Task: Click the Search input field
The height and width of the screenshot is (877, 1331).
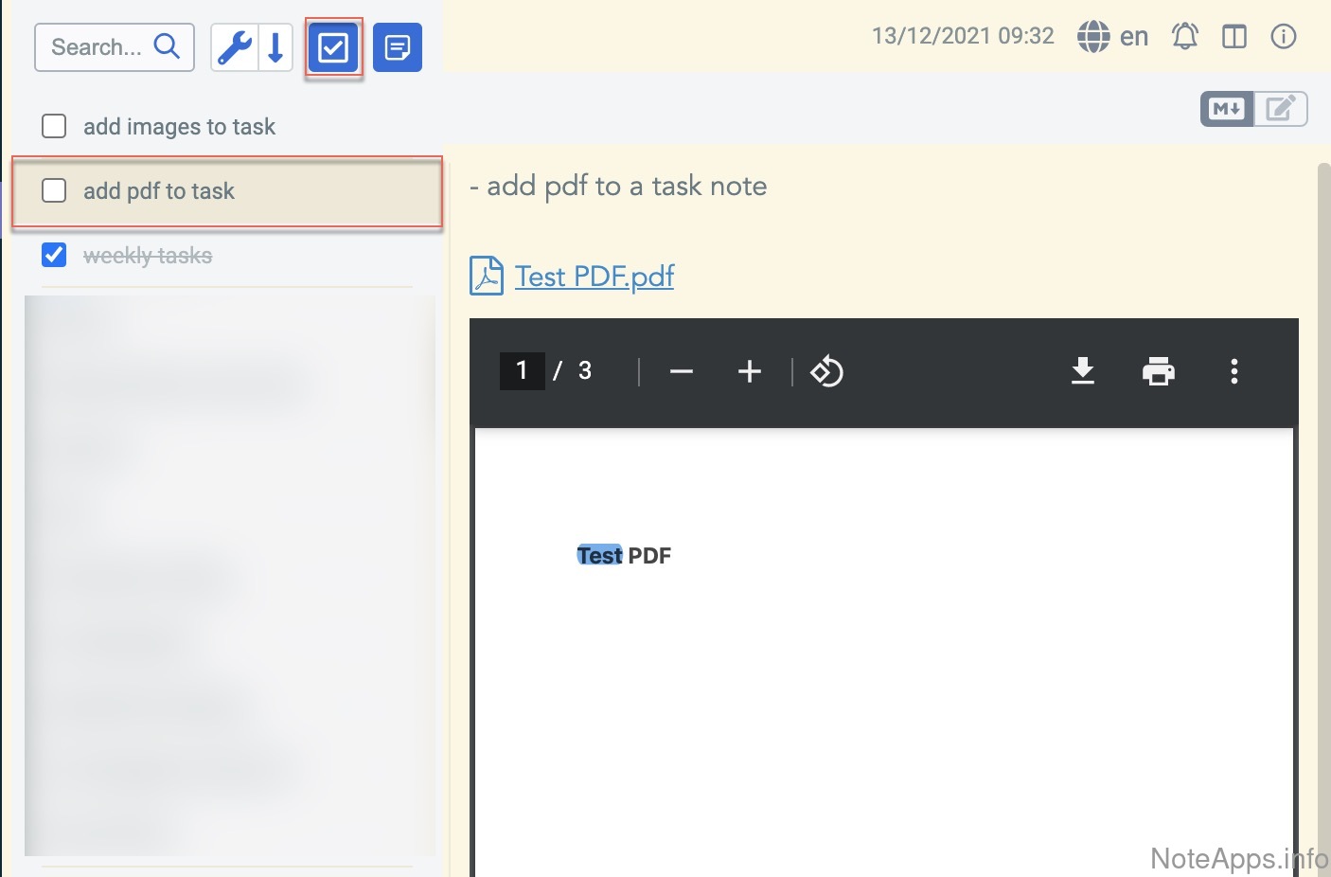Action: click(x=98, y=47)
